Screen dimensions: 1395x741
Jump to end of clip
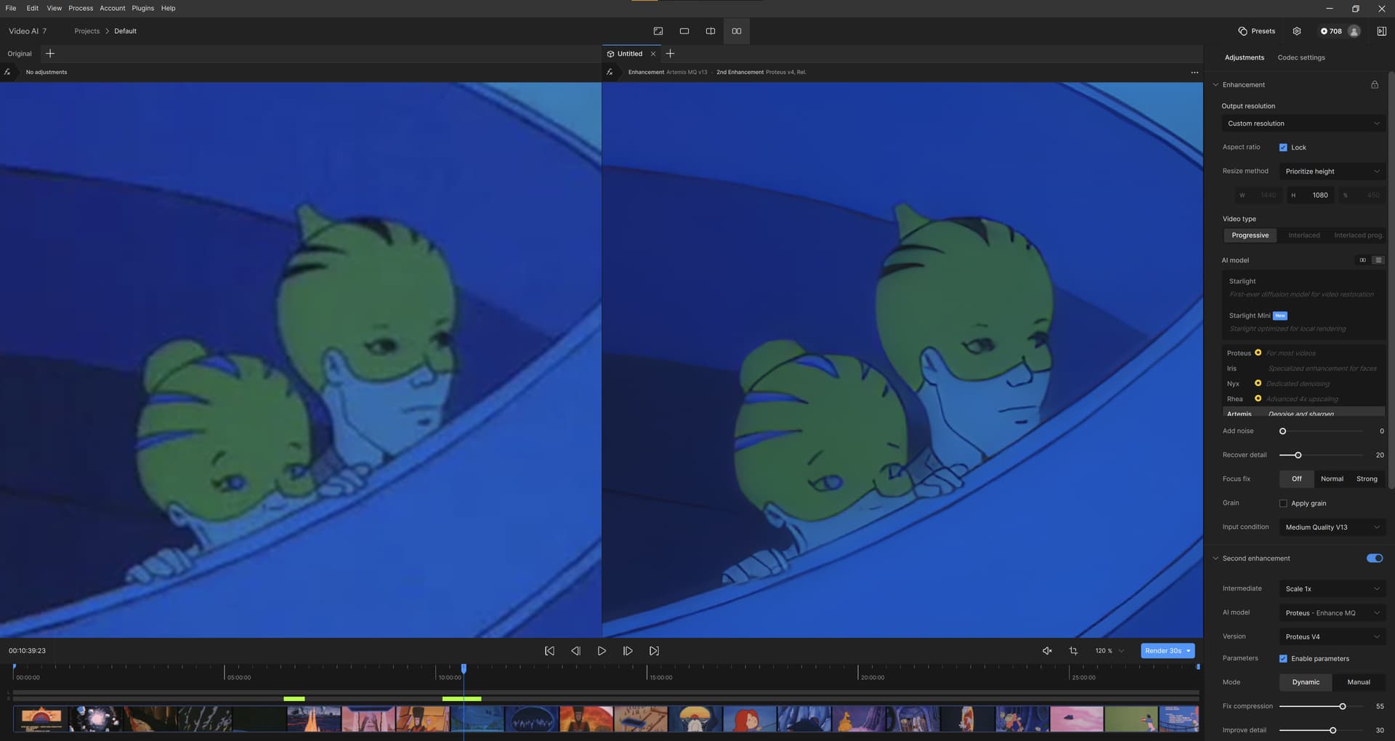pyautogui.click(x=654, y=651)
